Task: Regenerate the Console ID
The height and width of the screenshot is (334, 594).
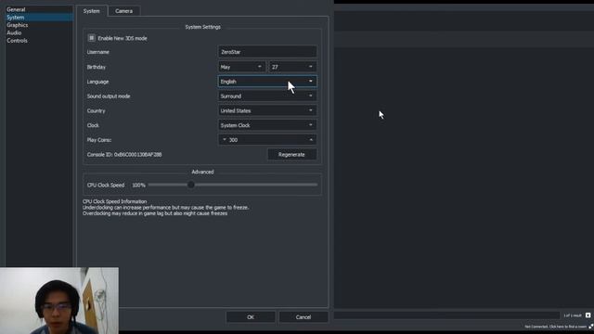Action: coord(291,155)
